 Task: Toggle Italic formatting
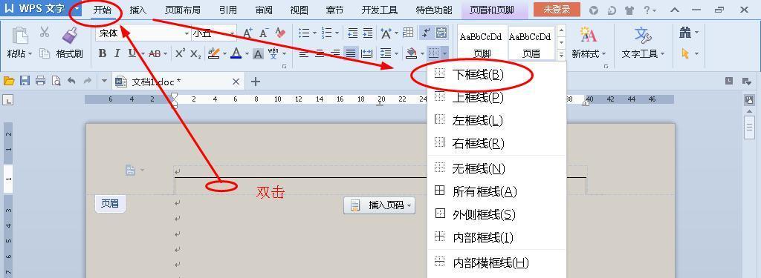pyautogui.click(x=117, y=53)
